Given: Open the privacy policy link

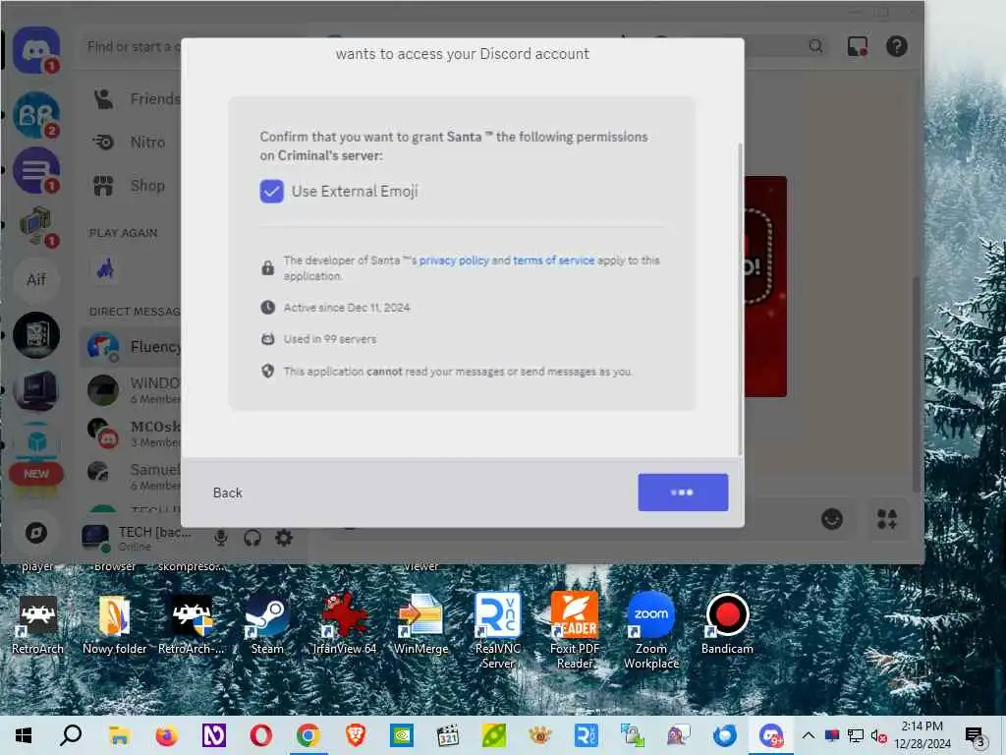Looking at the screenshot, I should [x=454, y=260].
